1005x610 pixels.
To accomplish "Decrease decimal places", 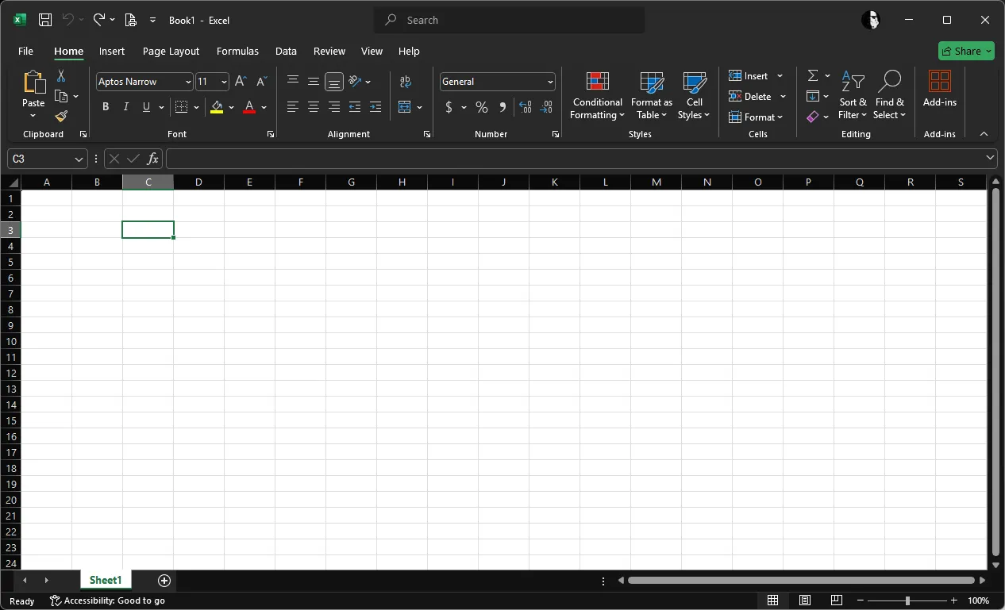I will tap(546, 107).
